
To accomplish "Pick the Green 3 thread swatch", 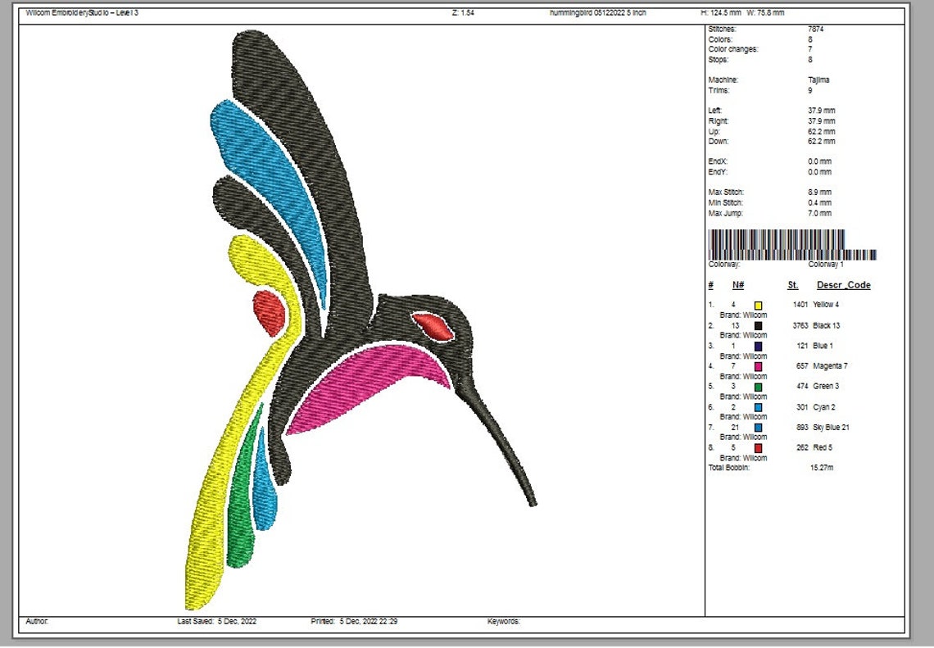I will click(x=758, y=386).
